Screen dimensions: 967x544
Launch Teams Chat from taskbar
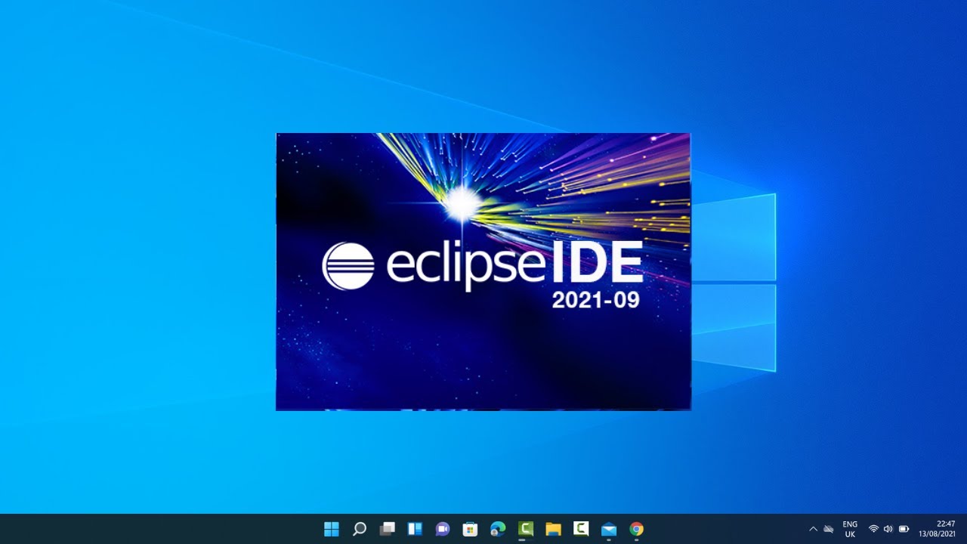443,529
